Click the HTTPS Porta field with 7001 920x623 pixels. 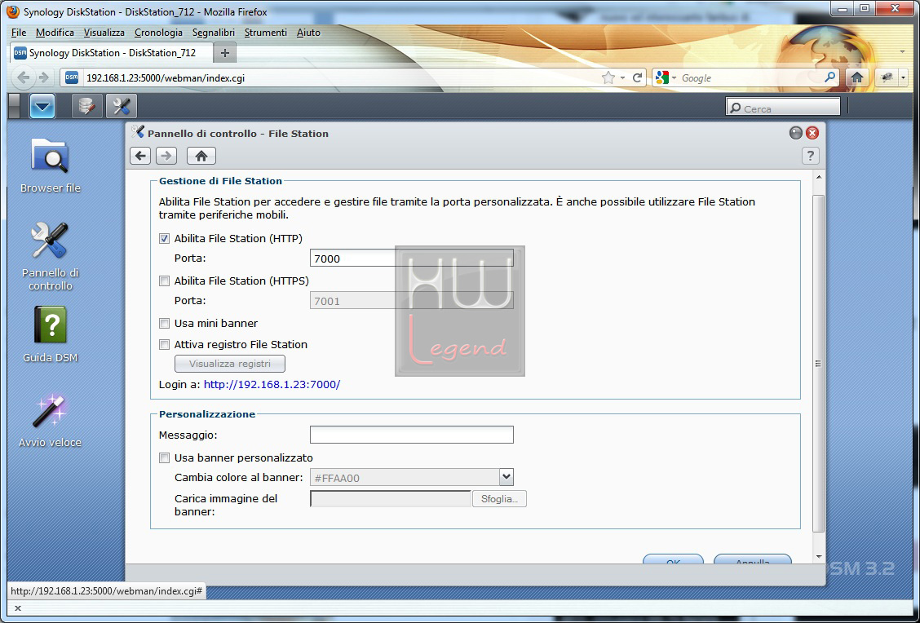pyautogui.click(x=411, y=300)
